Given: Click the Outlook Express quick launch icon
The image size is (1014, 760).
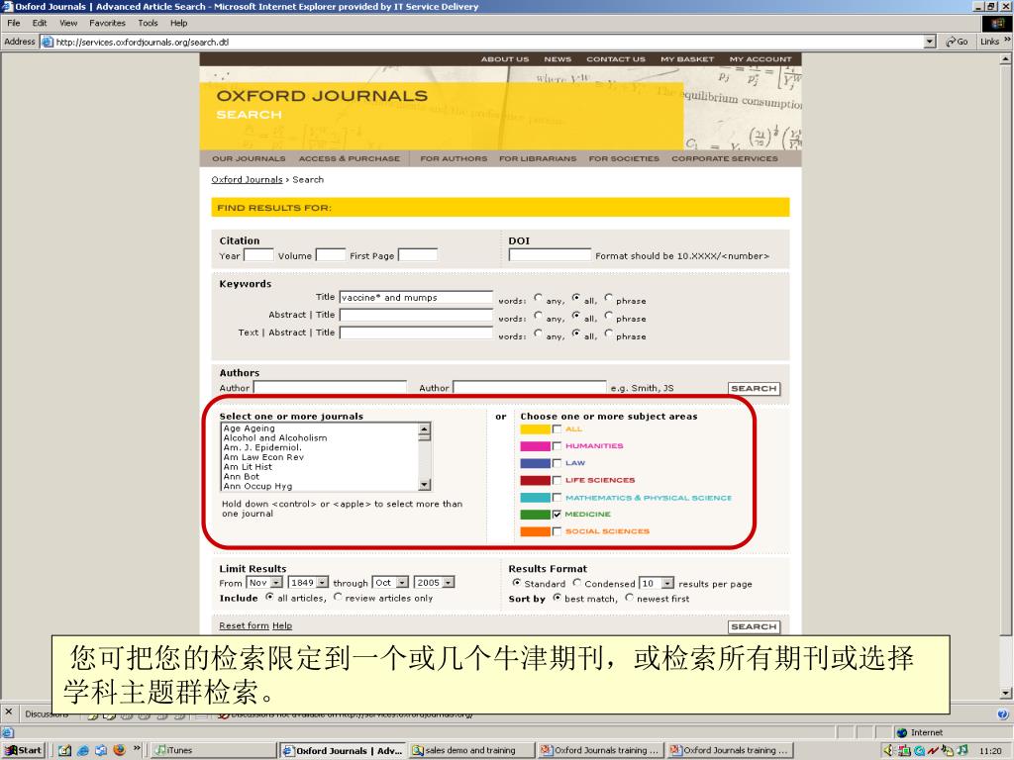Looking at the screenshot, I should click(x=101, y=750).
